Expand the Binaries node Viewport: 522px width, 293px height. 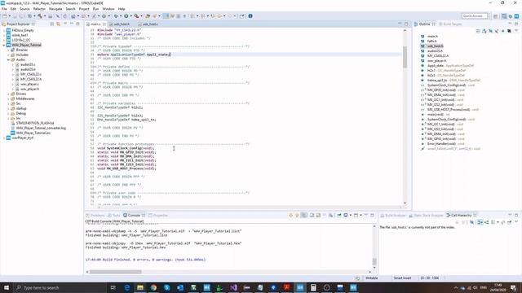tap(8, 50)
